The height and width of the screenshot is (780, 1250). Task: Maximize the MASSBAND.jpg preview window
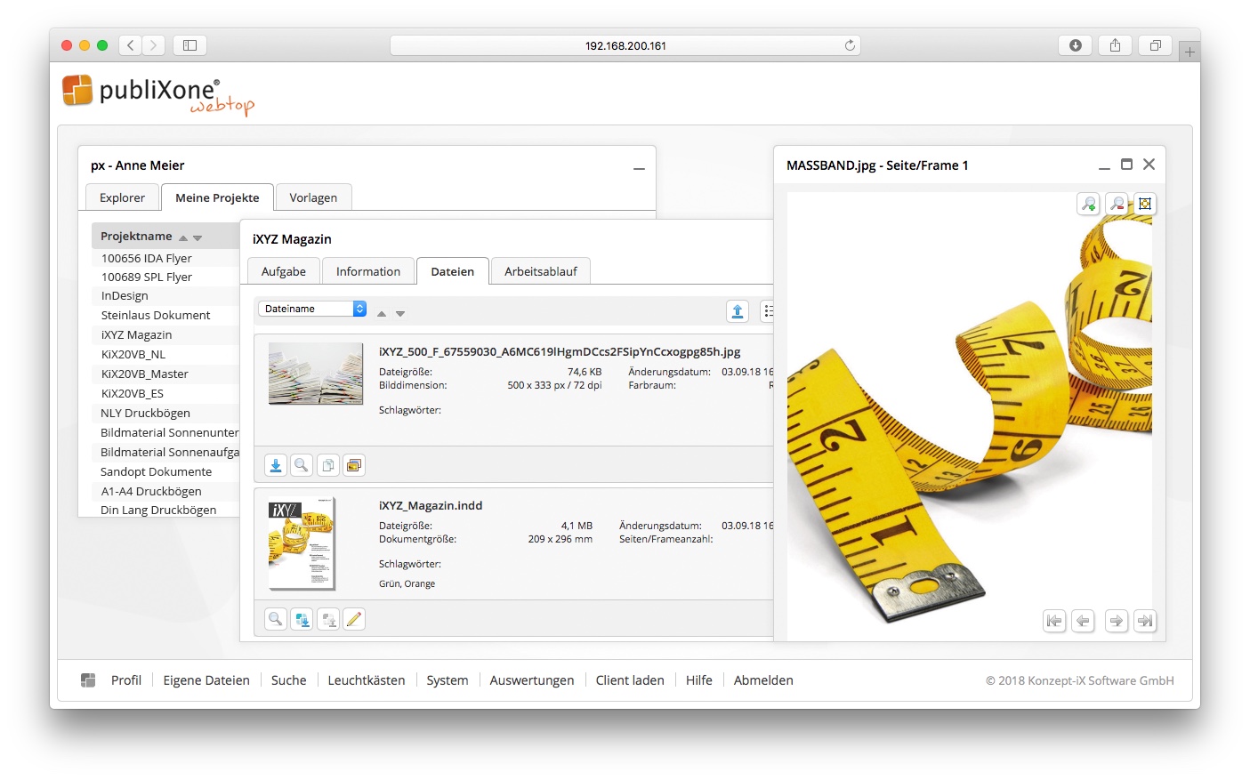tap(1126, 165)
